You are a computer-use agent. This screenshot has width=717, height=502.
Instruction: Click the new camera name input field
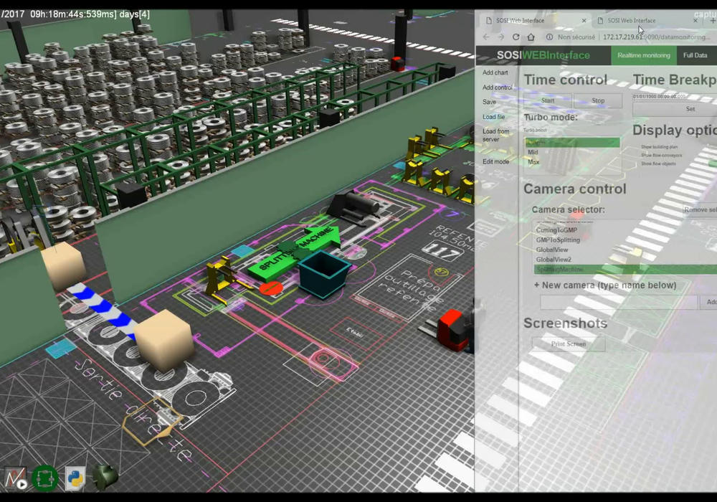tap(618, 302)
